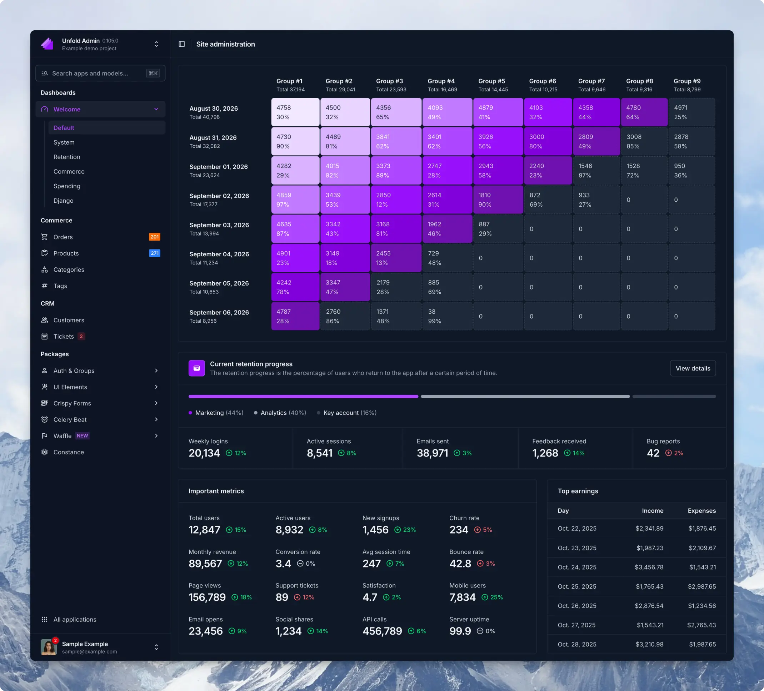Click the Tags hash icon
764x691 pixels.
click(44, 286)
